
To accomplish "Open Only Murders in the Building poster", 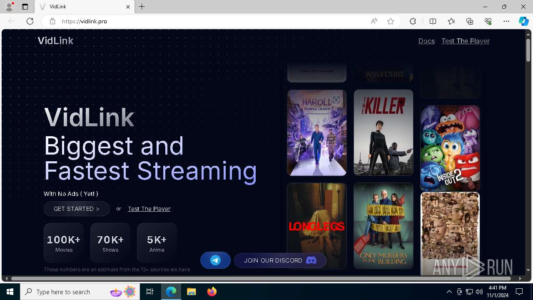I will (384, 226).
